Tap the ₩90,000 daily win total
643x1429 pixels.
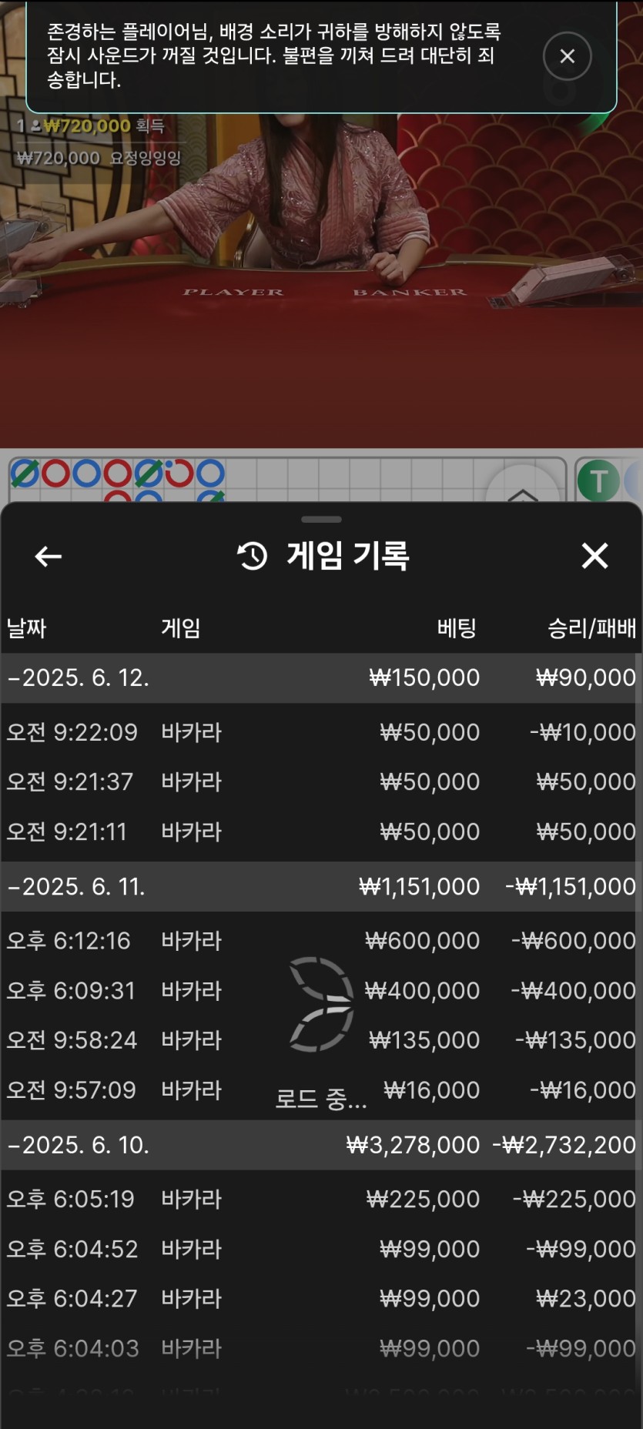click(x=586, y=678)
